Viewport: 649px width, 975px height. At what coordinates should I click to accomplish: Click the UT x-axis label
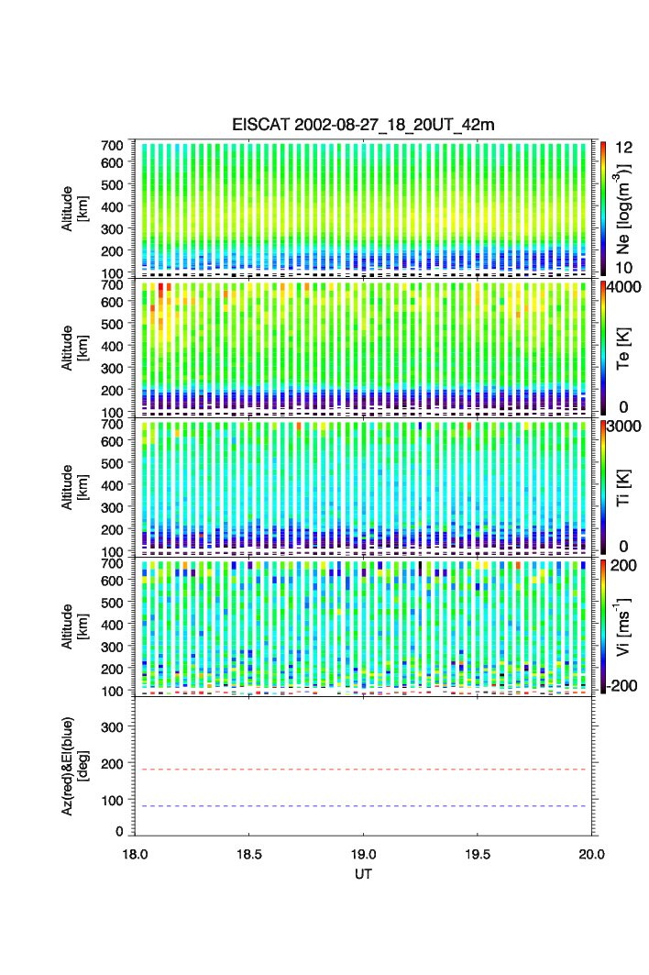coord(364,874)
